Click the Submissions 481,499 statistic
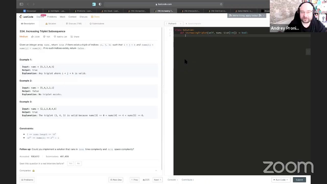 (57, 156)
